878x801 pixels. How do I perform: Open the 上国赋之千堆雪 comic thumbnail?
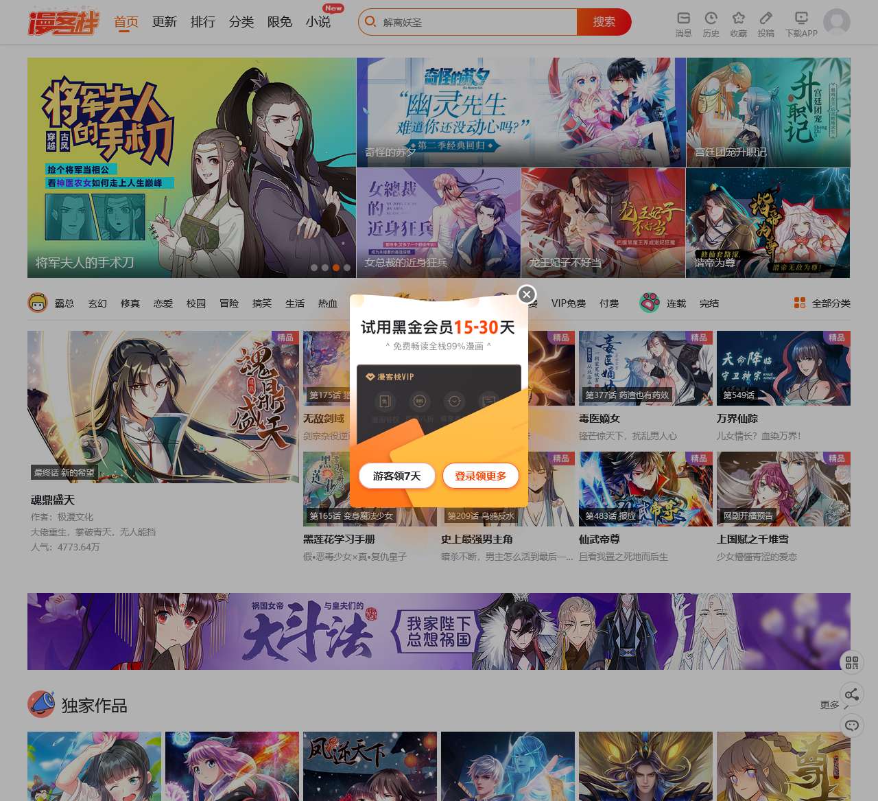pos(783,489)
